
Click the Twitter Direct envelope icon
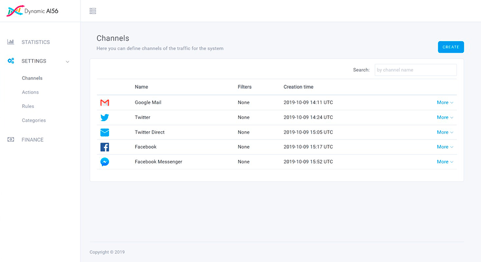pos(105,132)
